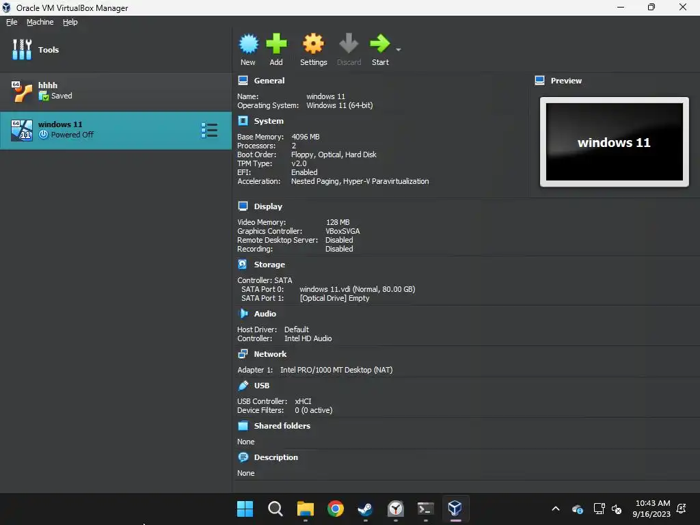Click the Video Memory value 128 MB

click(338, 222)
